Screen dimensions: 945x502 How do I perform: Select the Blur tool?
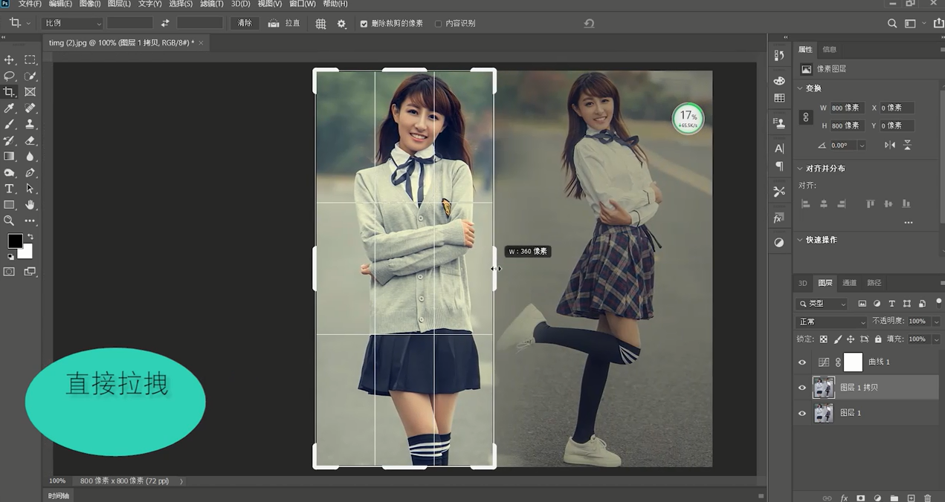[x=30, y=157]
